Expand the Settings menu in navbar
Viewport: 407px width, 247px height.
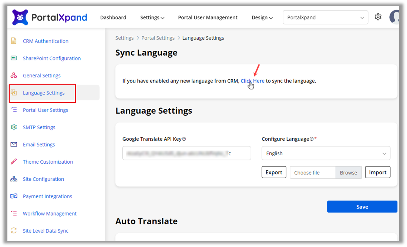[x=152, y=17]
